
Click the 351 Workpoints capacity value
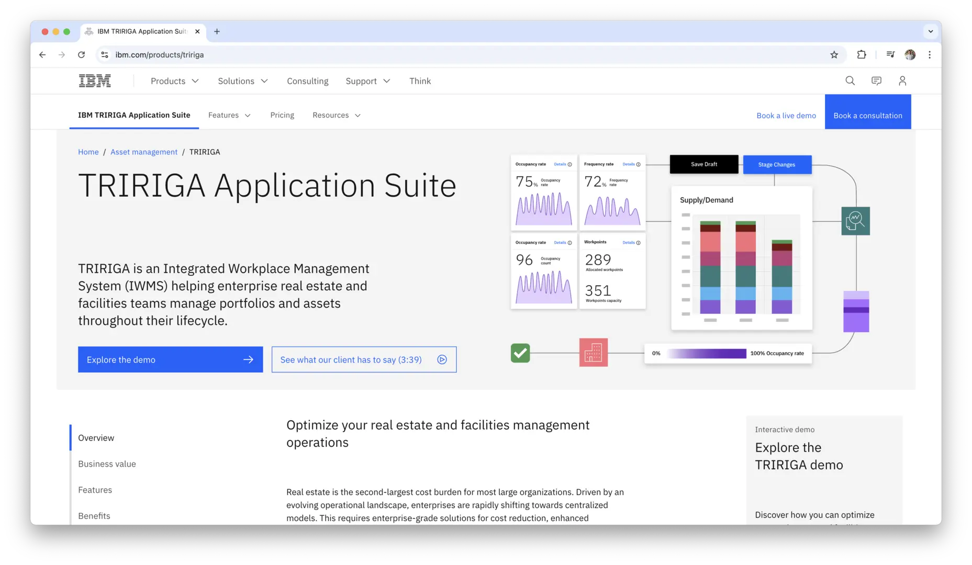coord(598,291)
